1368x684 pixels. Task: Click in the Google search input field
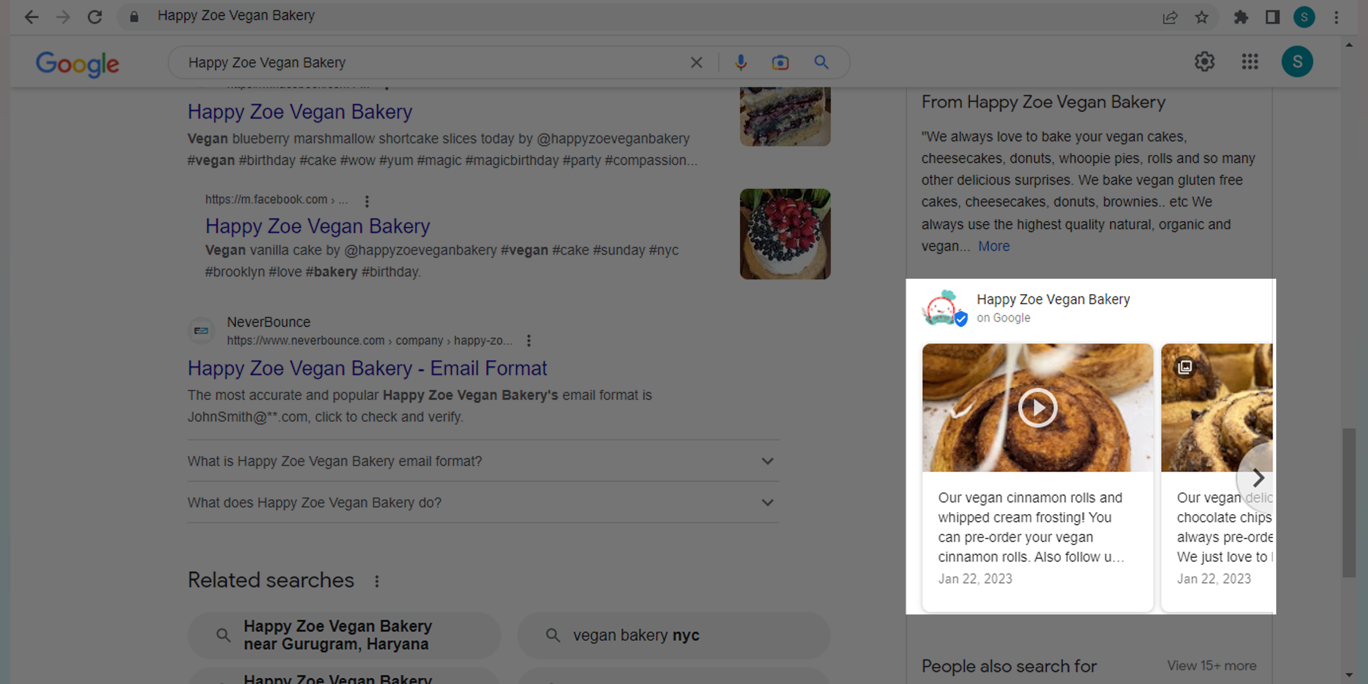pos(433,63)
